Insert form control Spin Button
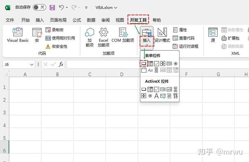The image size is (249, 162). pyautogui.click(x=163, y=64)
